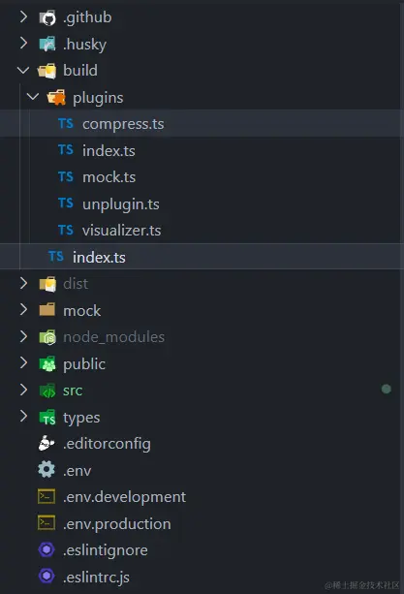Click the purple ESLint icon for .eslintrc.js
This screenshot has height=594, width=404.
tap(47, 577)
